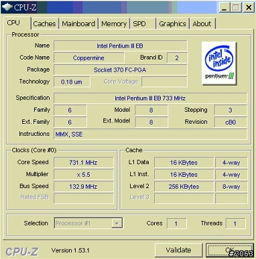The width and height of the screenshot is (256, 259).
Task: Click the Bus Speed value 132.9 MHz
Action: pyautogui.click(x=83, y=187)
